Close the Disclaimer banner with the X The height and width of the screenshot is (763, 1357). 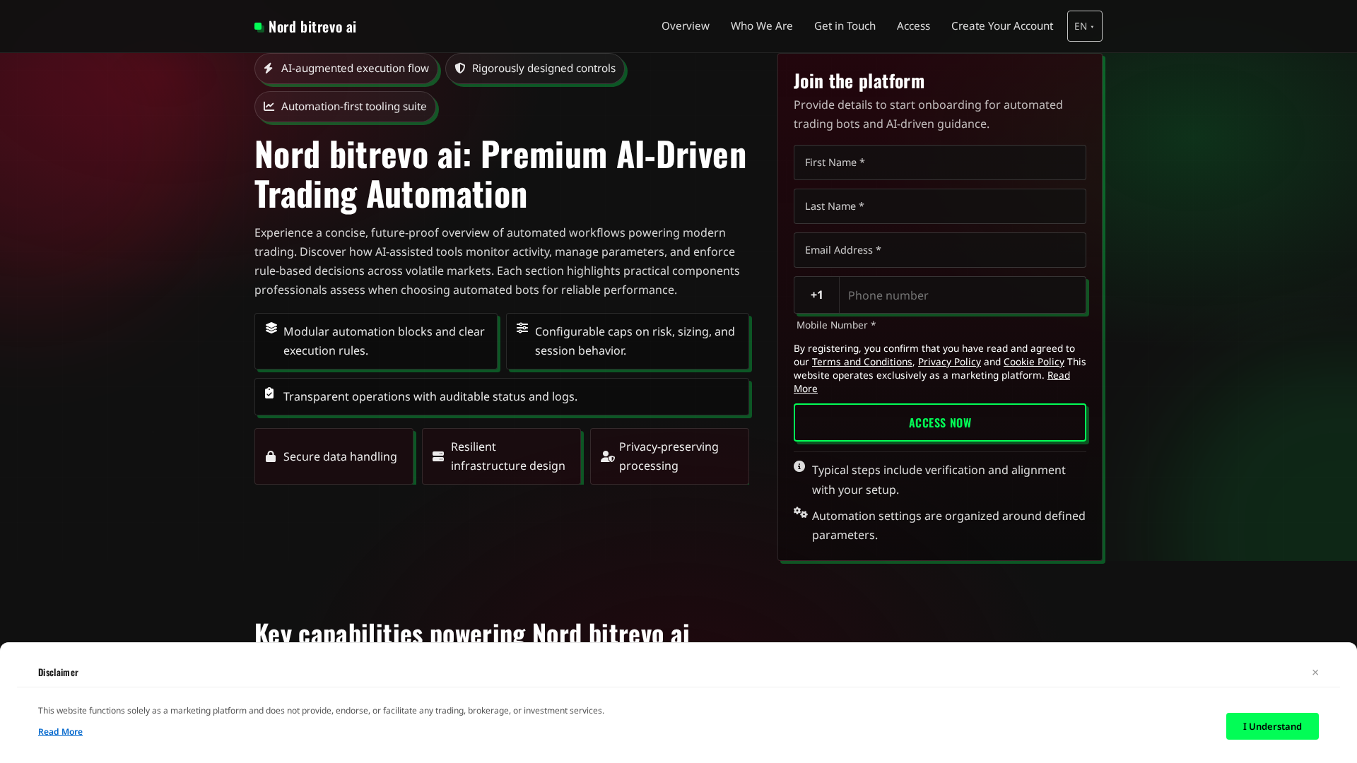1315,673
